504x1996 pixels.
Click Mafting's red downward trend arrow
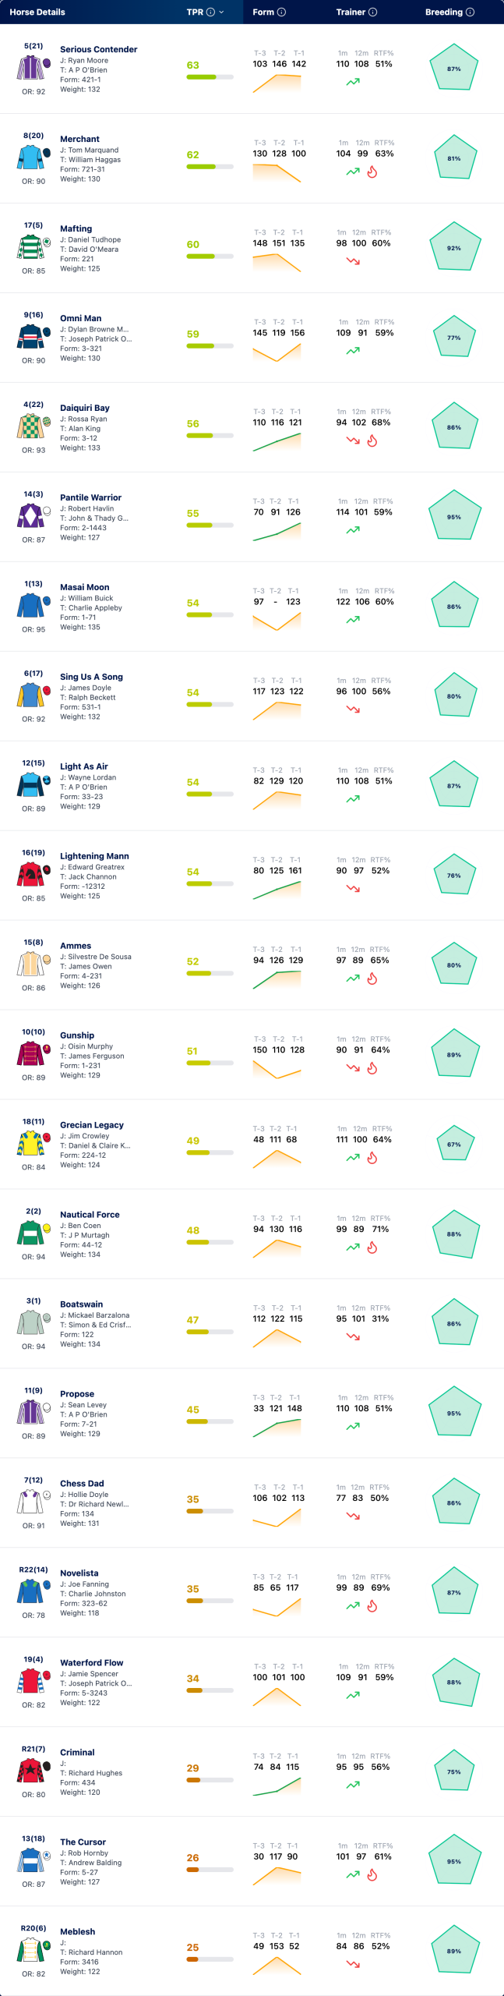click(353, 261)
